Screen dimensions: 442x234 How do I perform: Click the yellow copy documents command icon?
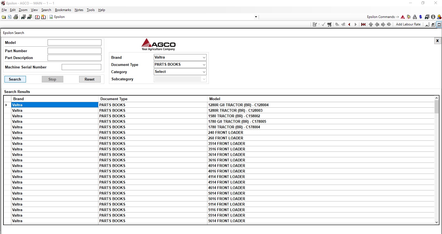coord(409,17)
